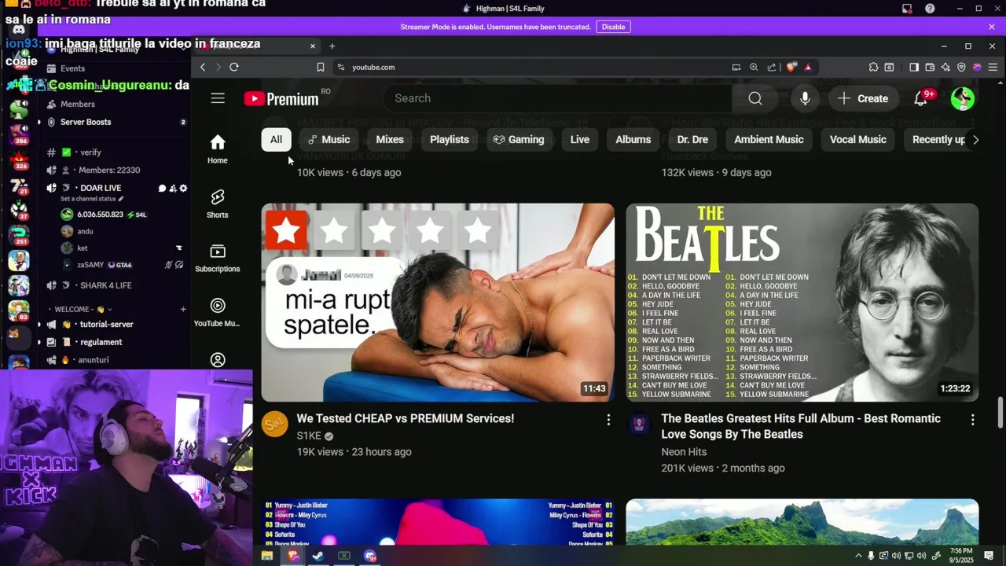
Task: Click the Create button on YouTube
Action: coord(863,98)
